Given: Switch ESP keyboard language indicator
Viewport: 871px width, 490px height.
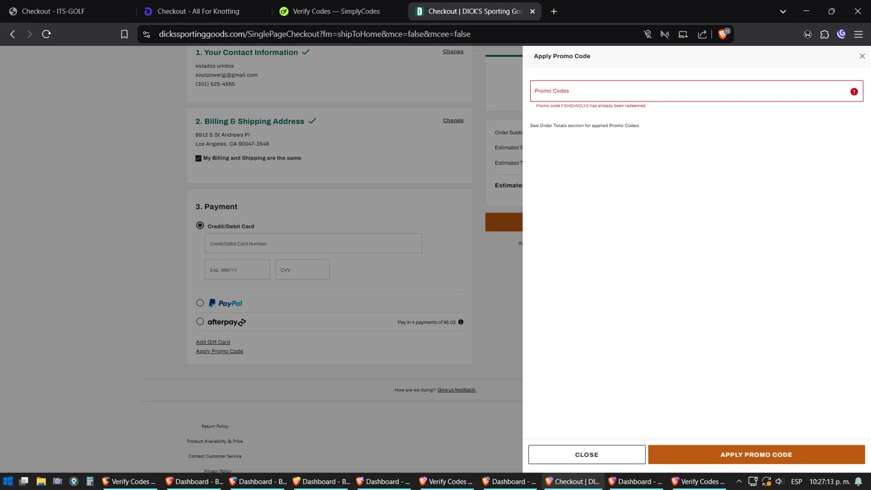Looking at the screenshot, I should coord(797,481).
